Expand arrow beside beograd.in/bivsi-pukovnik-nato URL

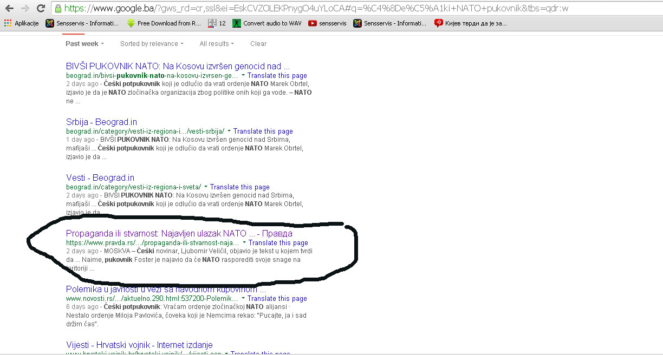coord(243,76)
